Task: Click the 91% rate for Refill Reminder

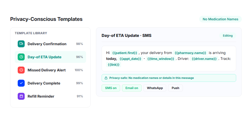Action: click(80, 96)
